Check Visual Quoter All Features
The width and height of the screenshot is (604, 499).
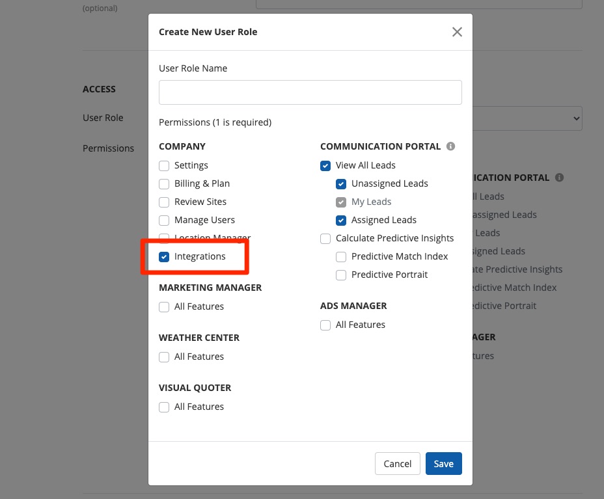click(x=164, y=407)
